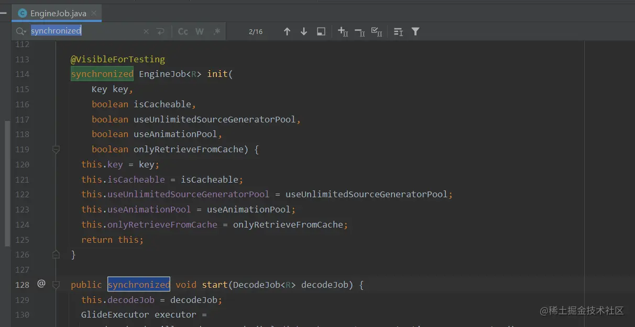Click the minimize dash icon at top-left
Viewport: 635px width, 327px height.
coord(3,13)
